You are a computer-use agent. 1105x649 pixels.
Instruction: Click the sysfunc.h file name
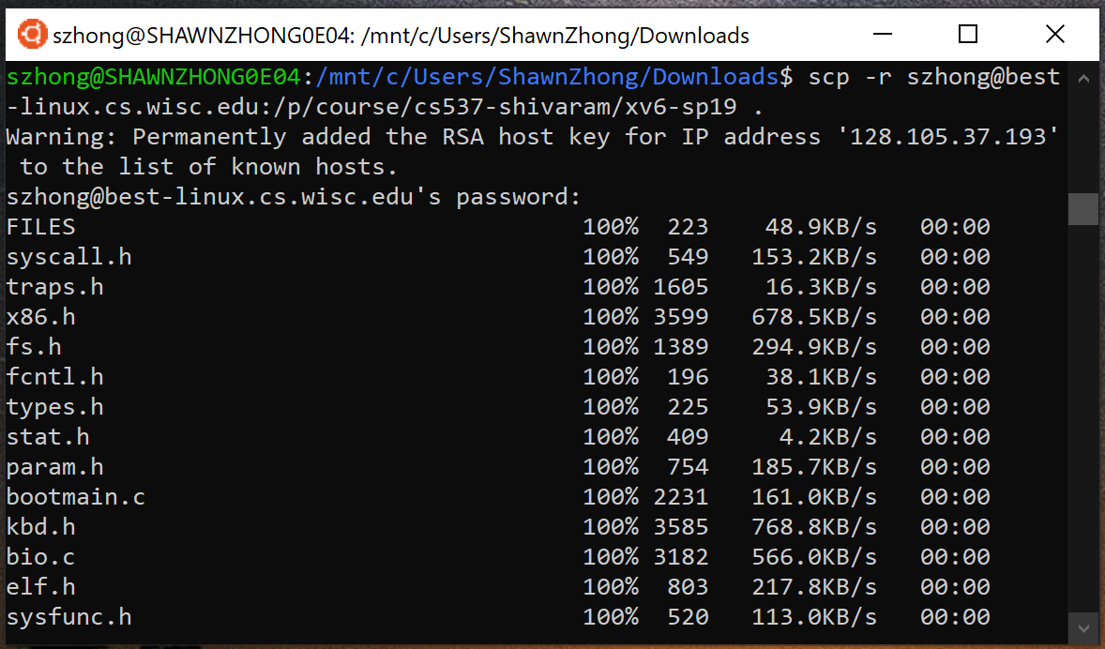point(68,617)
